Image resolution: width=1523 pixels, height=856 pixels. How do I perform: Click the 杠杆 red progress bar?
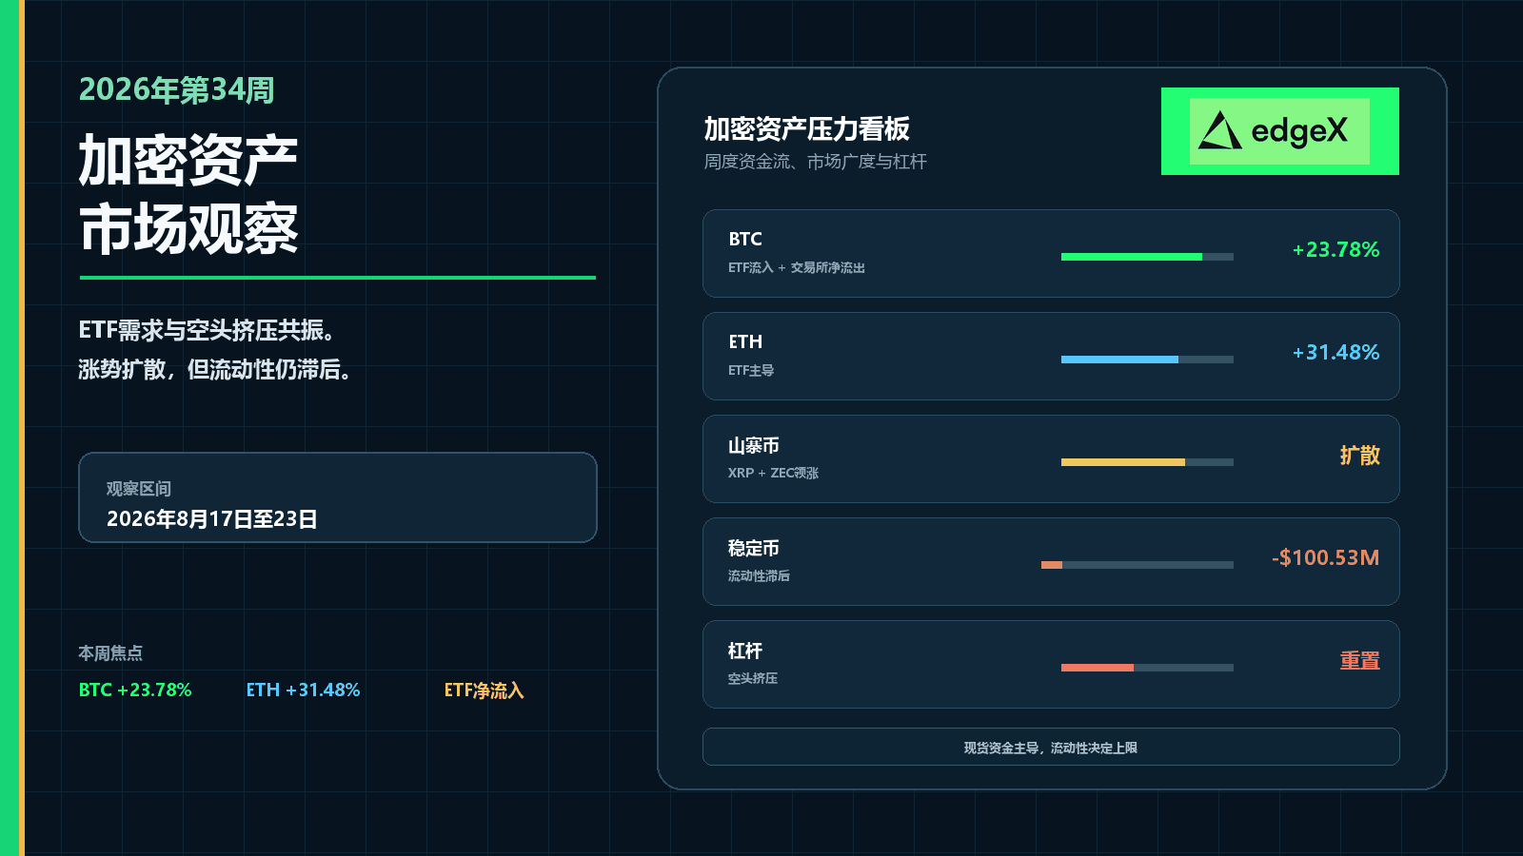pyautogui.click(x=1147, y=668)
